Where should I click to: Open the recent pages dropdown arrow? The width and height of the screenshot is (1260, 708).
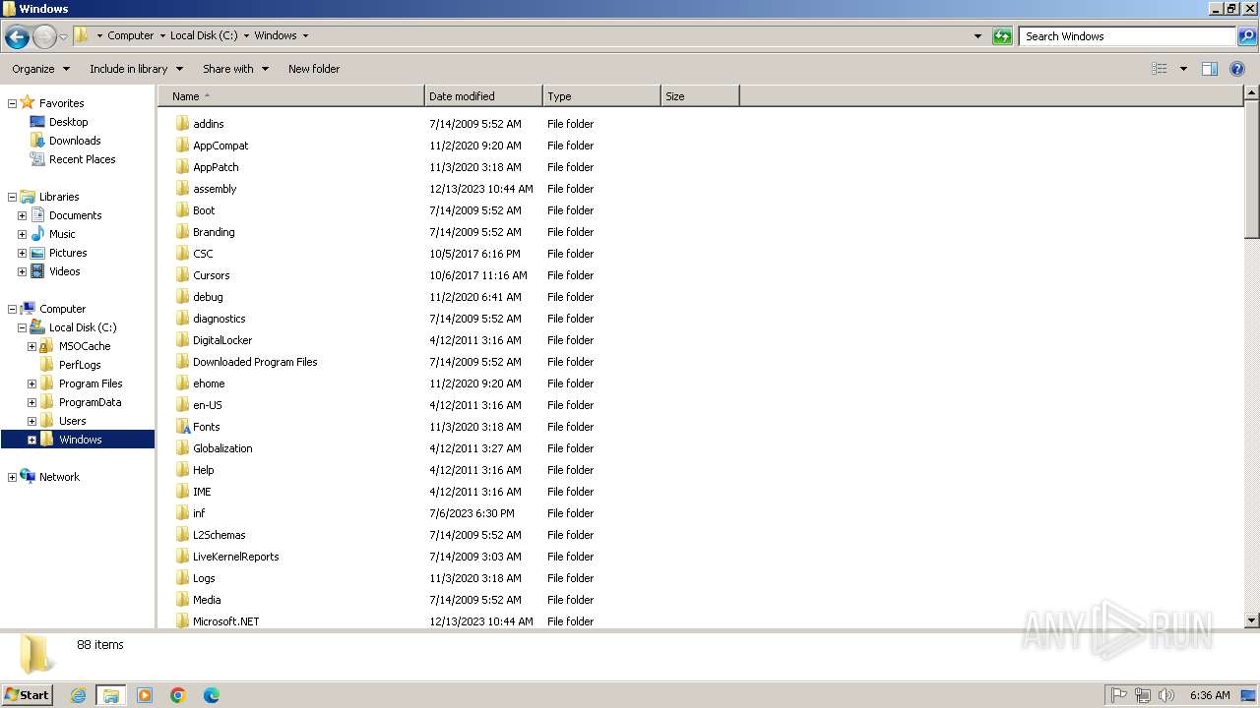[x=63, y=37]
